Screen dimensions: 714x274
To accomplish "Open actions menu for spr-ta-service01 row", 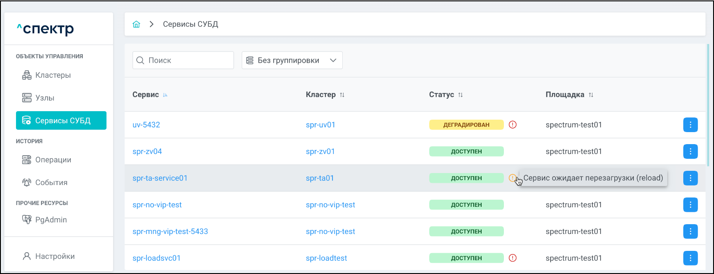I will point(690,178).
